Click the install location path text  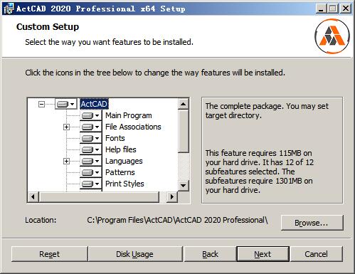click(177, 220)
